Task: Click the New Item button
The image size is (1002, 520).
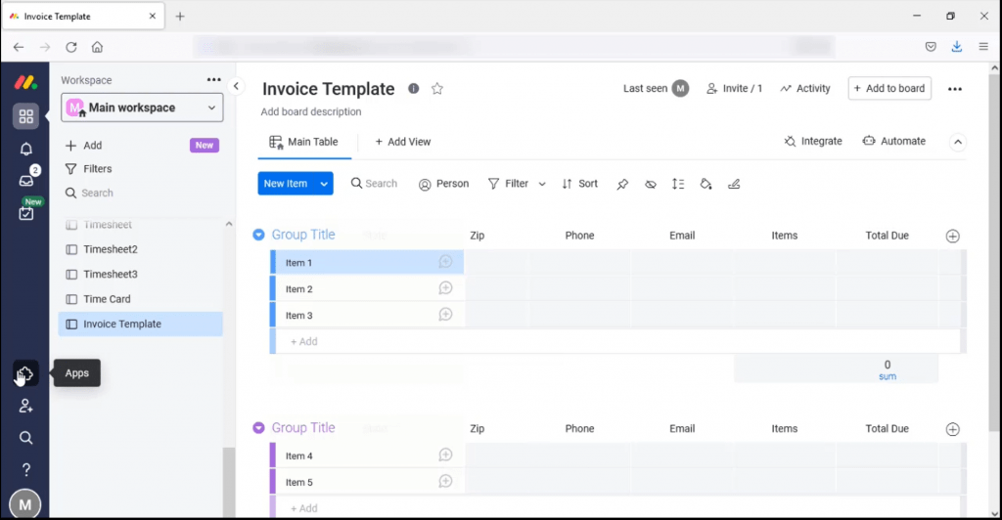Action: click(287, 184)
